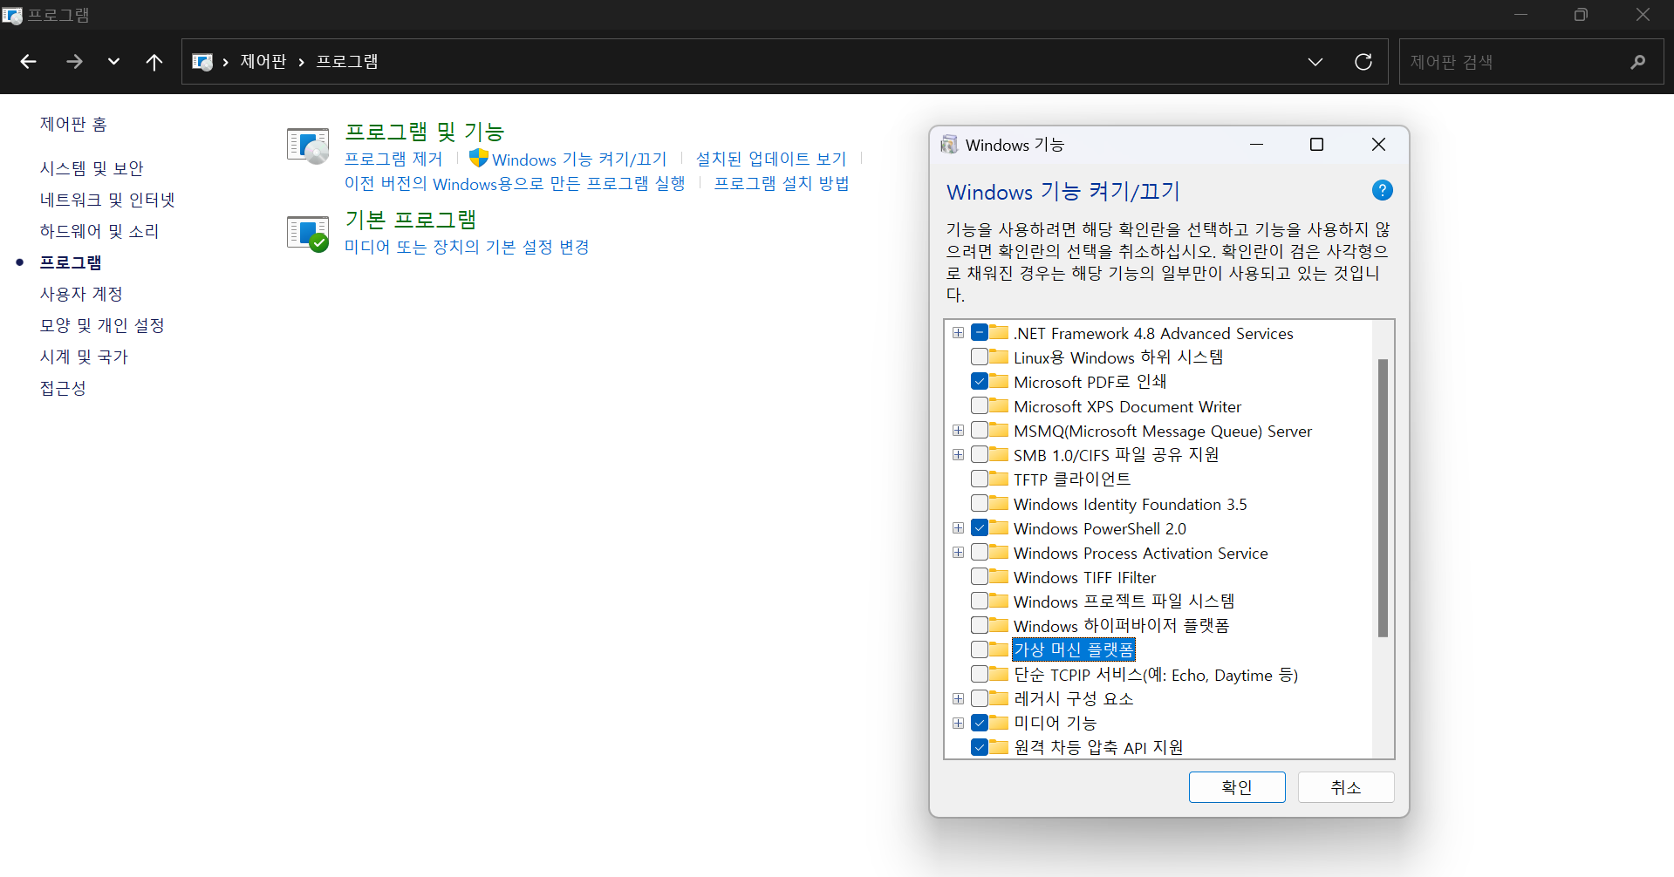Click folder icon for Windows 프로젝트 파일 시스템

999,601
